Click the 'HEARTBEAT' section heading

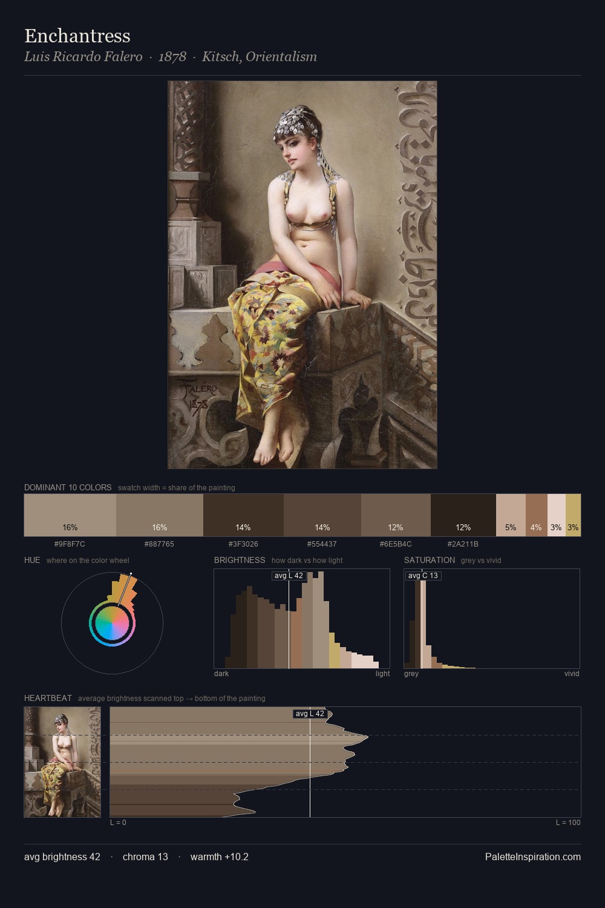coord(48,698)
